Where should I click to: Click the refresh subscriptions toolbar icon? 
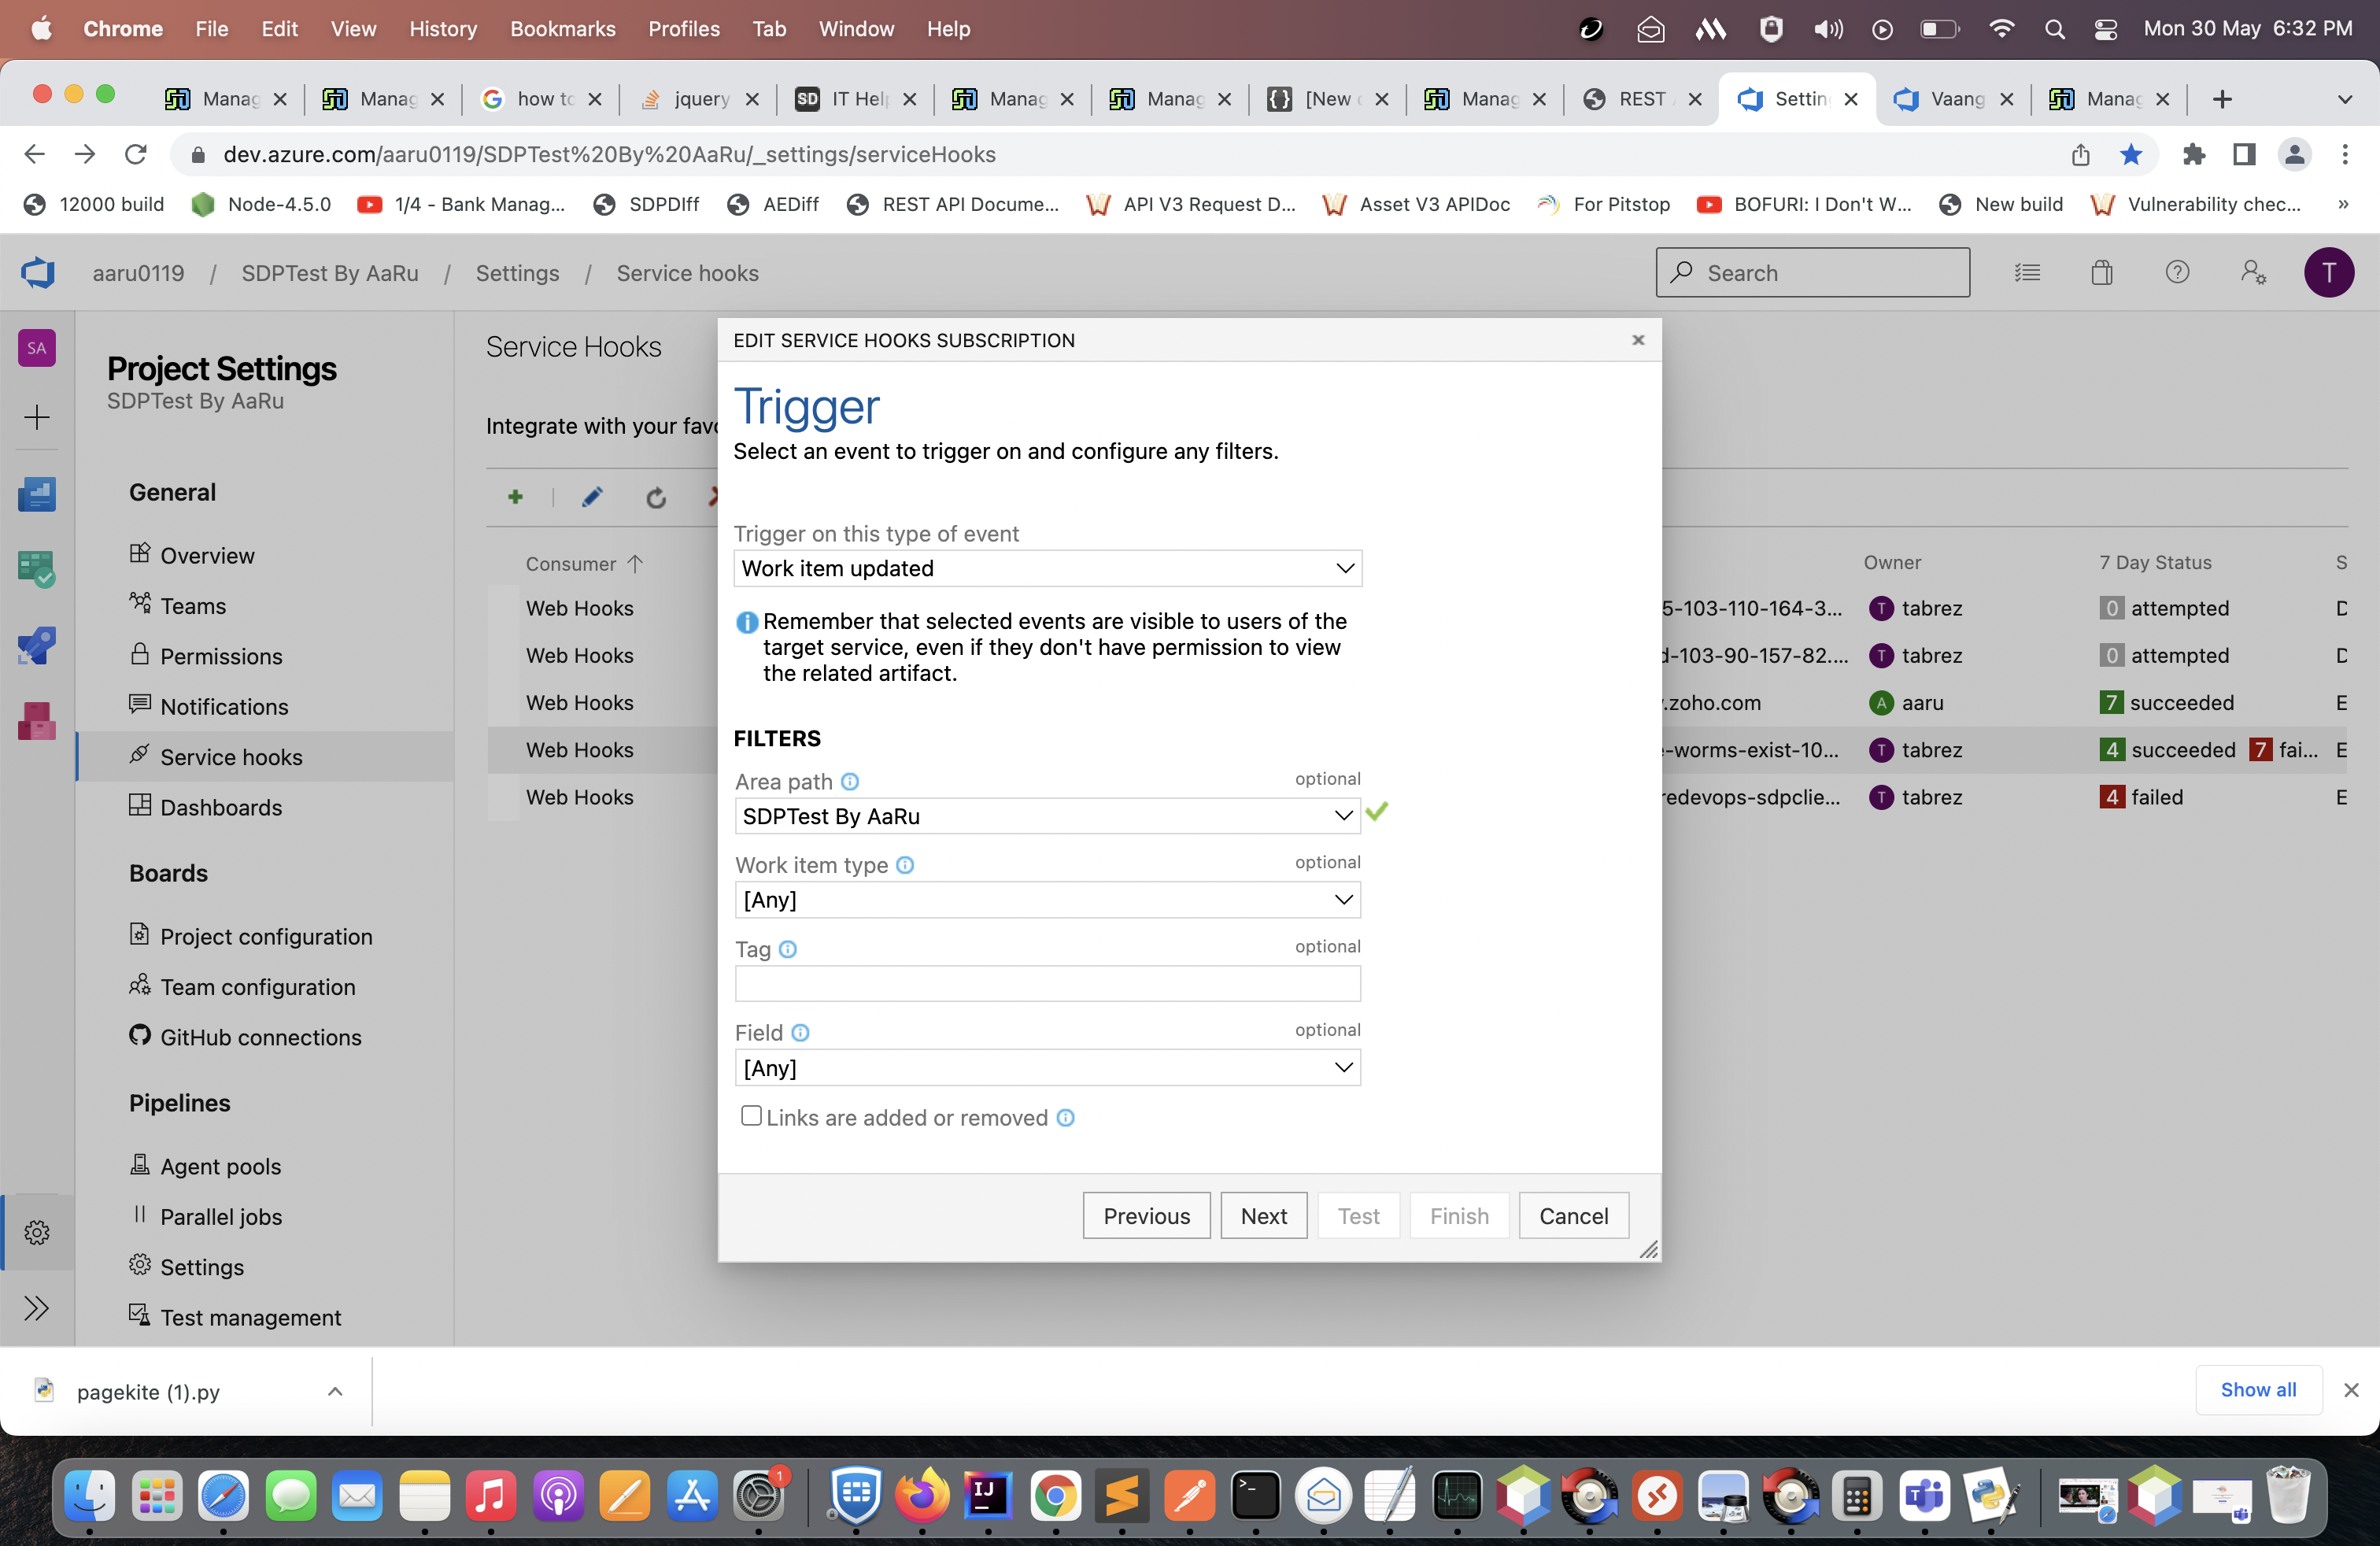655,498
